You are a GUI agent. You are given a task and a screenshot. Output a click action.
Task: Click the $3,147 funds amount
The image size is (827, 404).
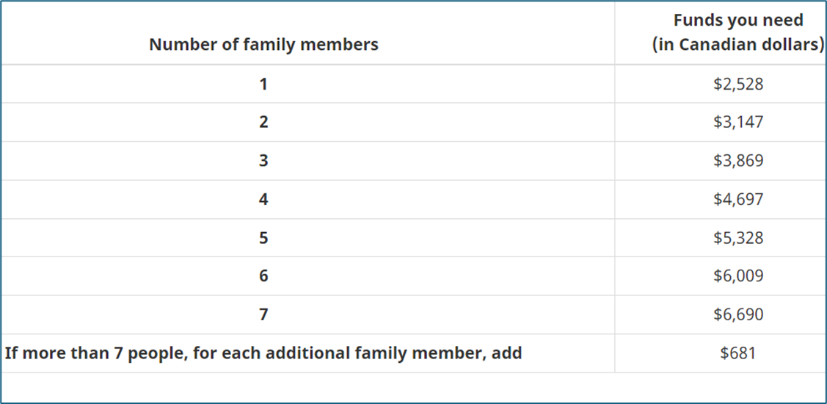pyautogui.click(x=738, y=123)
